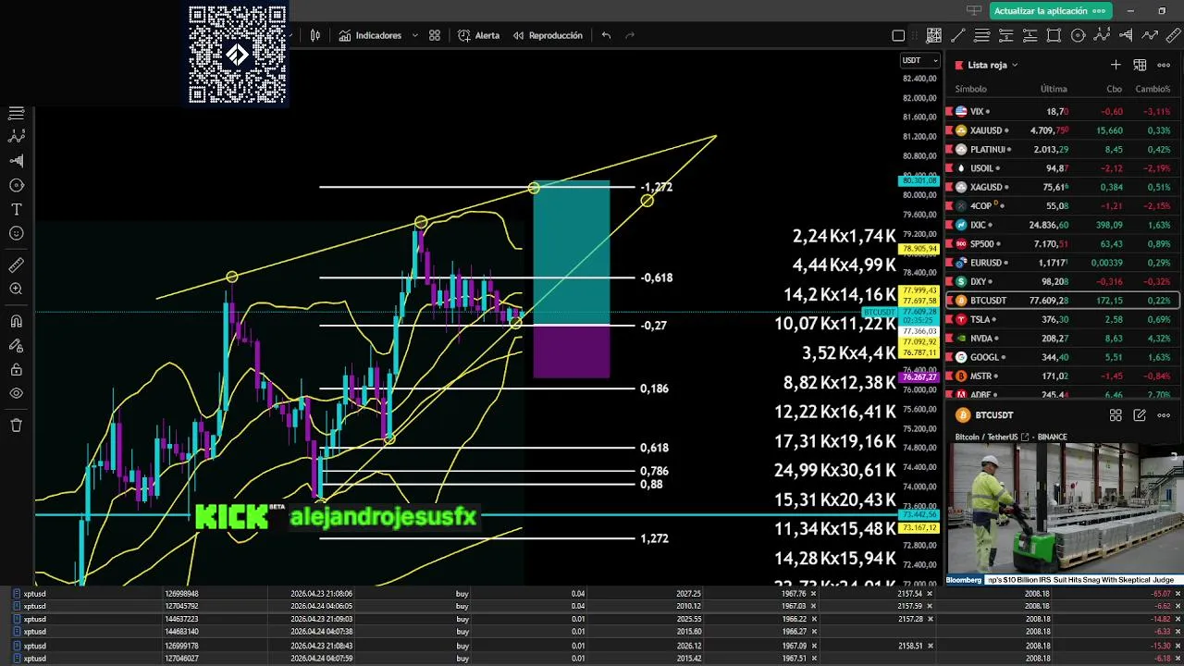Sort watchlist by Cbo column
The image size is (1184, 666).
[1114, 89]
